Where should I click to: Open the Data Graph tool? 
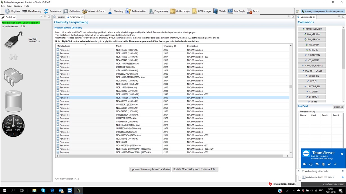[x=236, y=11]
